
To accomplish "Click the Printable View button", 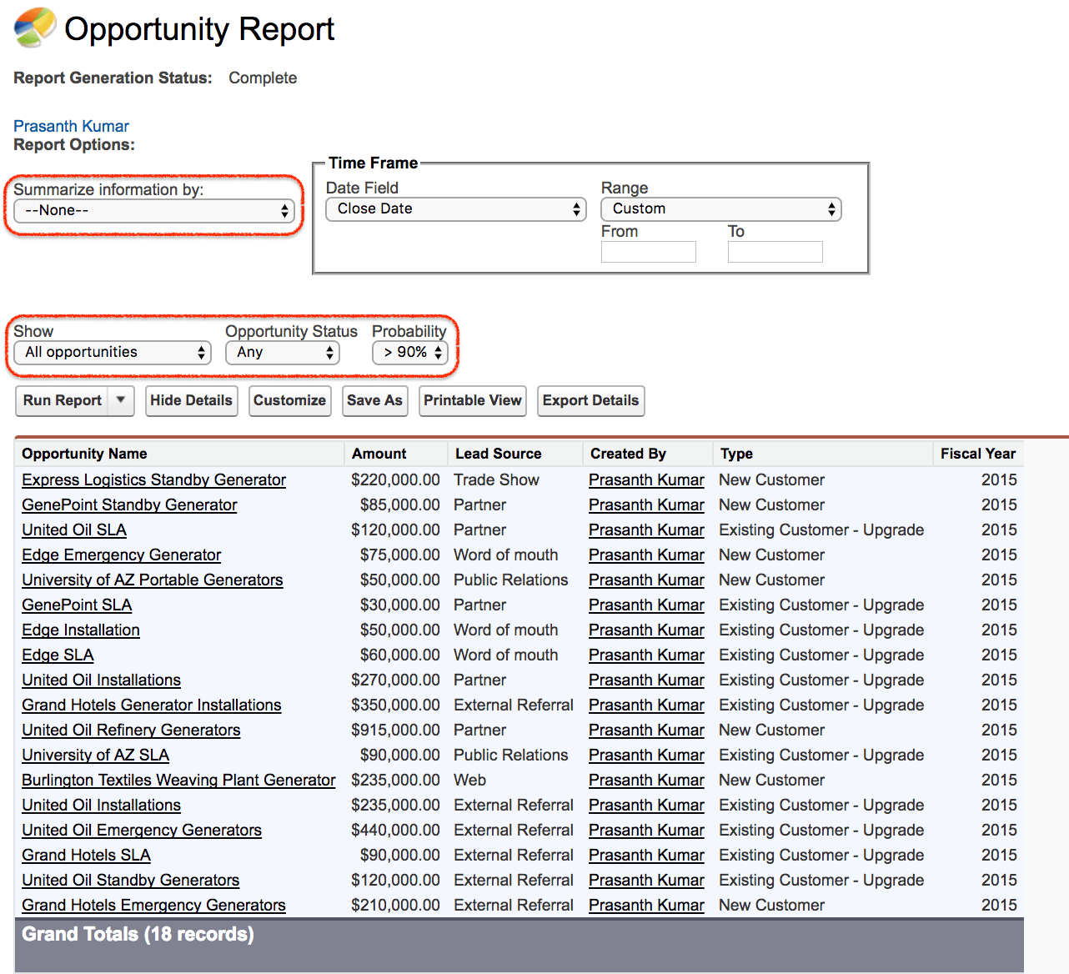I will coord(473,400).
